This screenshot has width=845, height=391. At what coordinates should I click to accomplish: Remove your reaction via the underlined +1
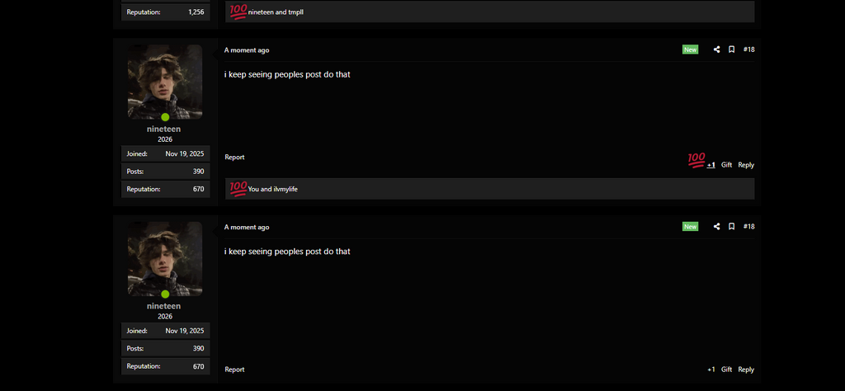(710, 165)
